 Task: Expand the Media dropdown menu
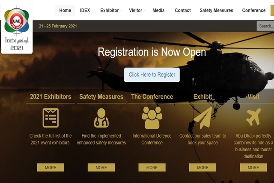point(160,10)
